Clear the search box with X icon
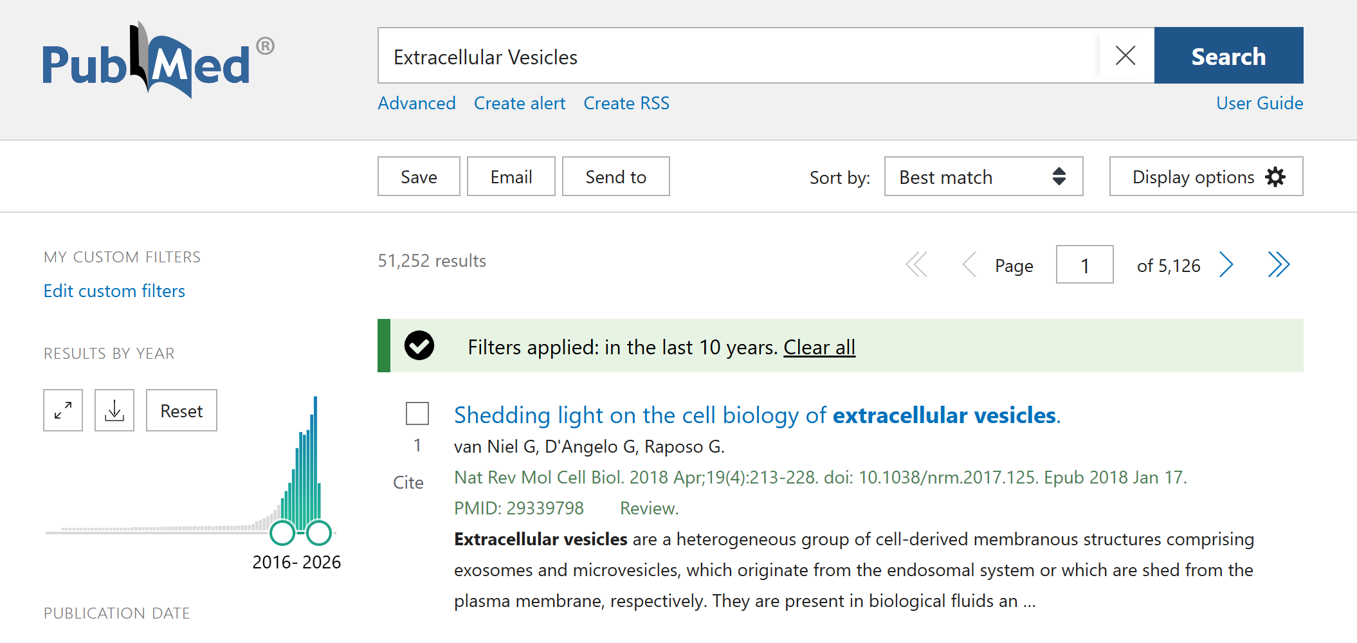 coord(1125,56)
